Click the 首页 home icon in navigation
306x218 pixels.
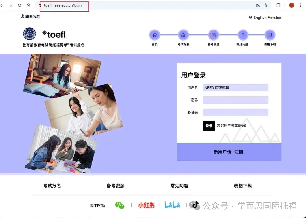tap(154, 35)
